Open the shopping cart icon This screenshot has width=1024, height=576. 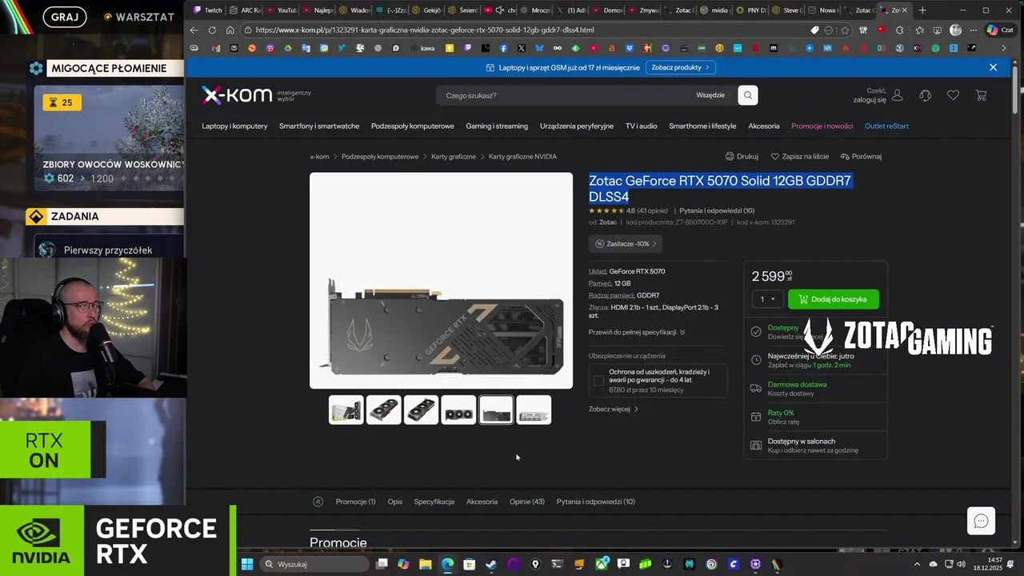tap(981, 95)
